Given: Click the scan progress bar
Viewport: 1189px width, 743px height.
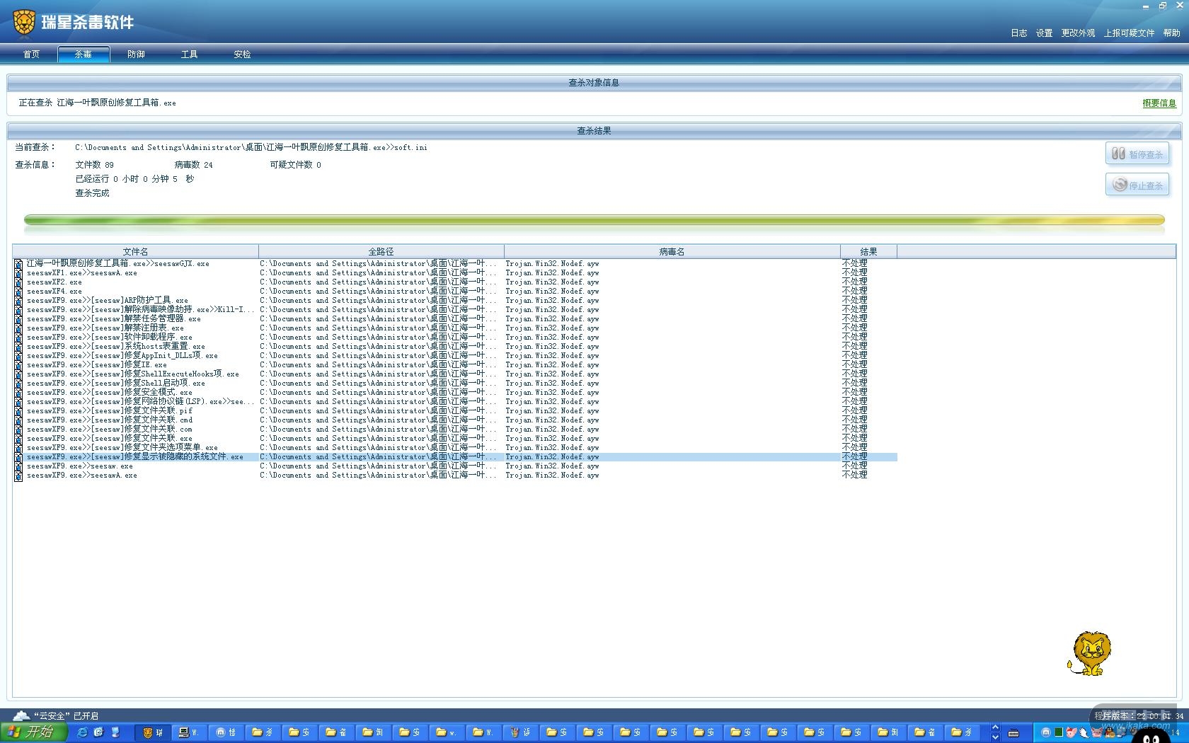Looking at the screenshot, I should click(x=594, y=220).
